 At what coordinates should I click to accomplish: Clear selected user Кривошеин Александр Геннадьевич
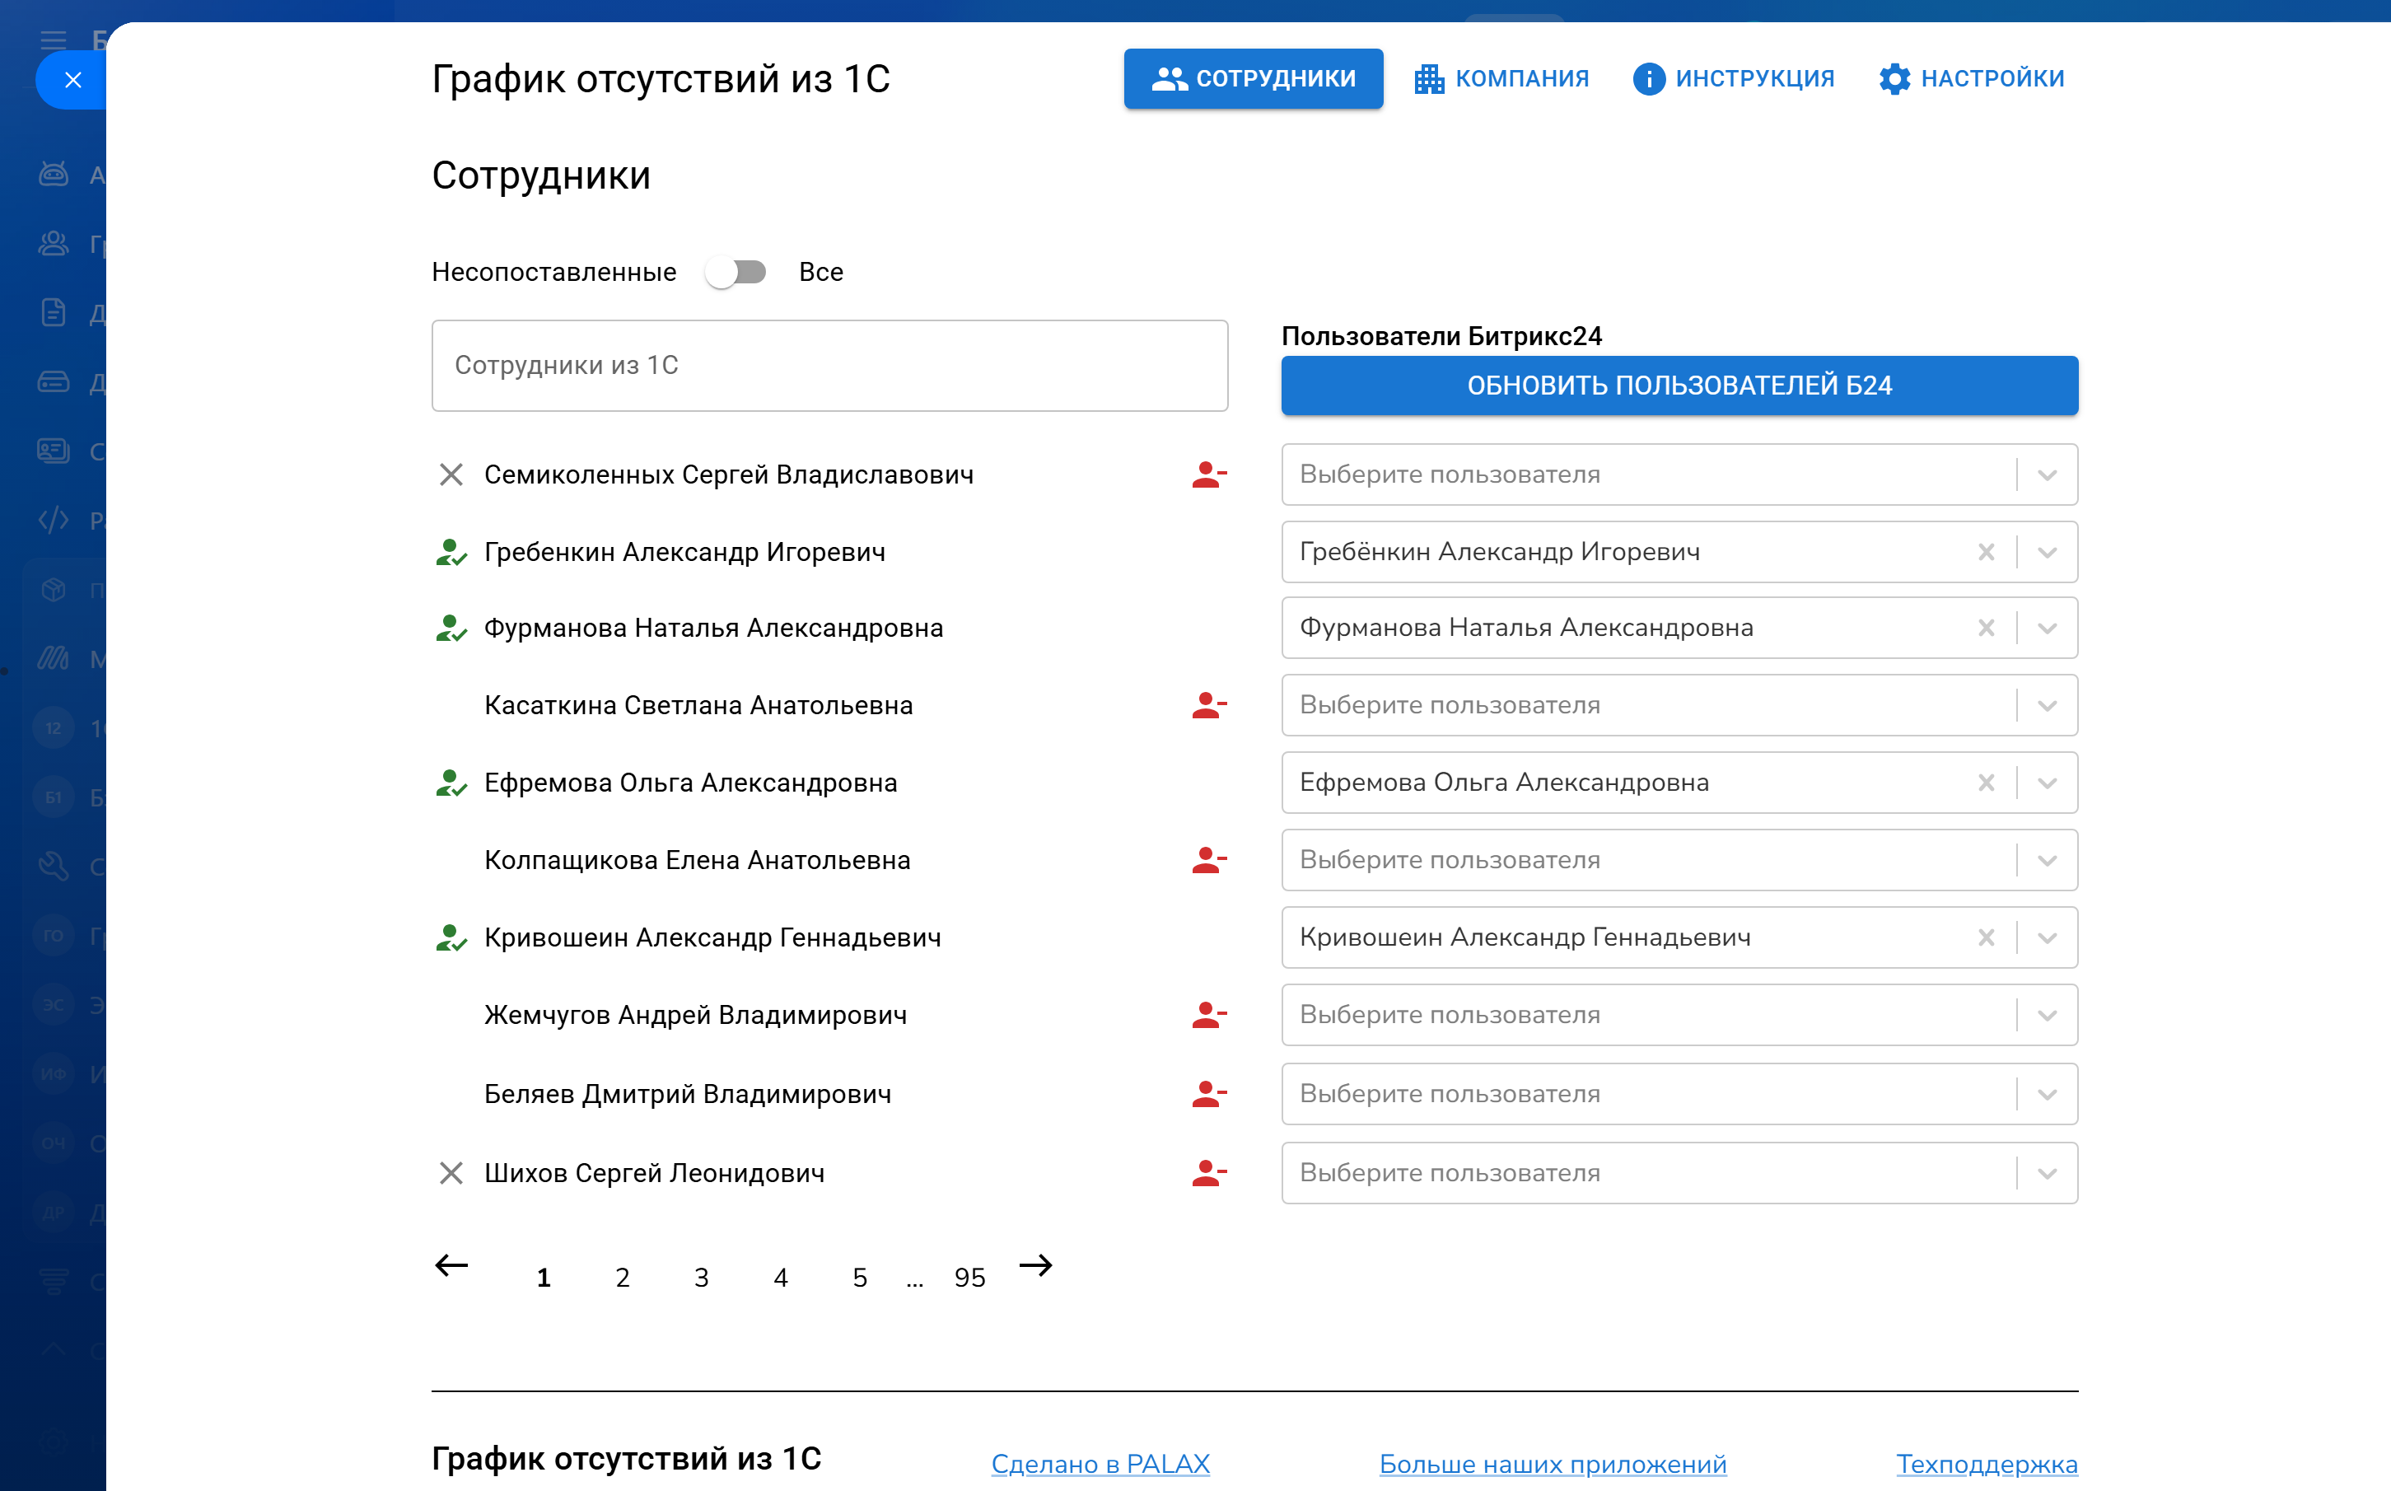pos(1986,937)
